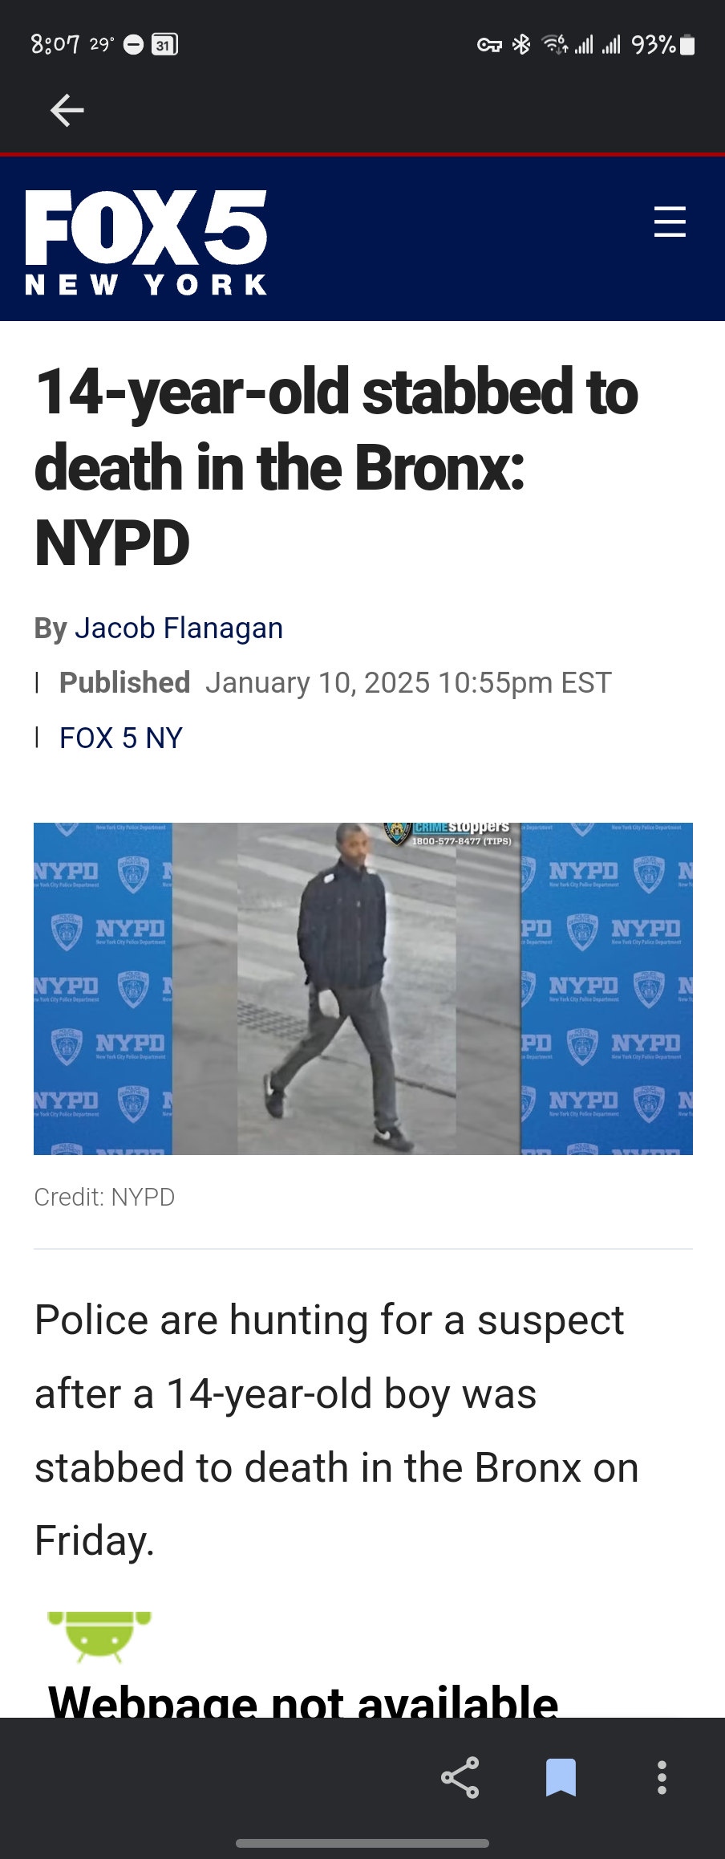Tap the VPN key status icon
725x1859 pixels.
click(x=490, y=45)
